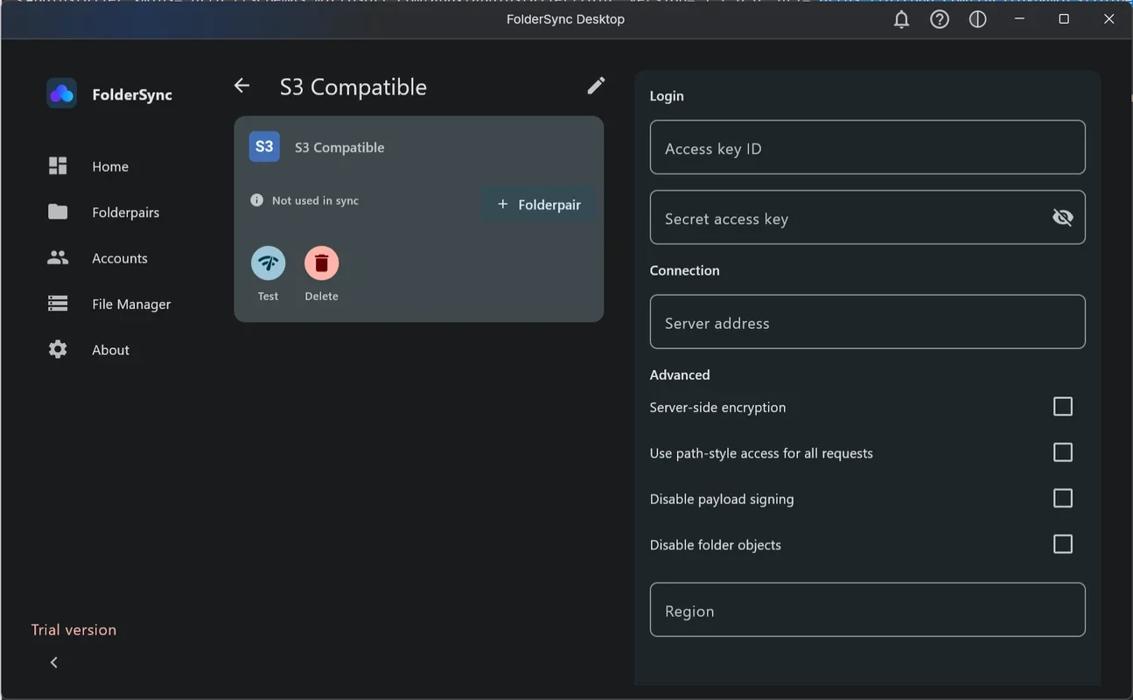
Task: Open File Manager in sidebar
Action: pyautogui.click(x=131, y=304)
